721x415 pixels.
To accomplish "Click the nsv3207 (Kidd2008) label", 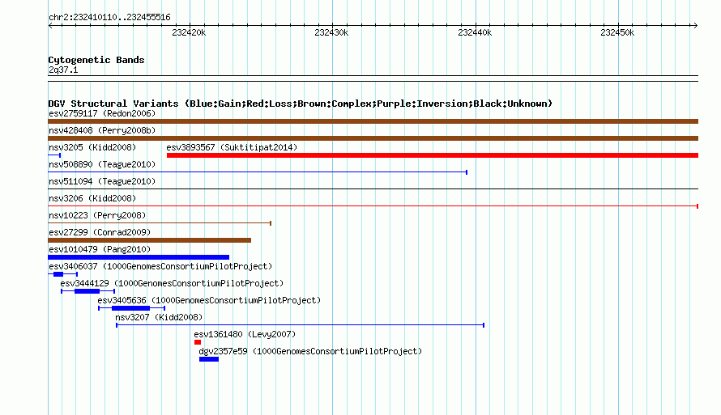I will [159, 317].
